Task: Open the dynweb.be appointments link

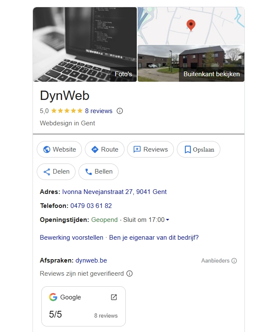Action: [x=91, y=260]
